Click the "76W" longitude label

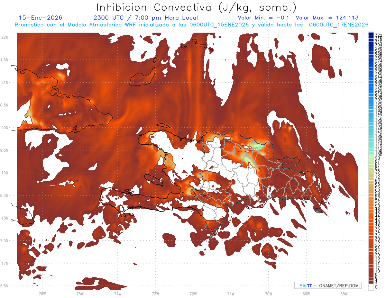pos(42,293)
